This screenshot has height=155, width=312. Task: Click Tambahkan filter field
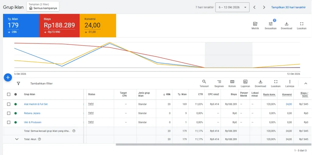[41, 84]
